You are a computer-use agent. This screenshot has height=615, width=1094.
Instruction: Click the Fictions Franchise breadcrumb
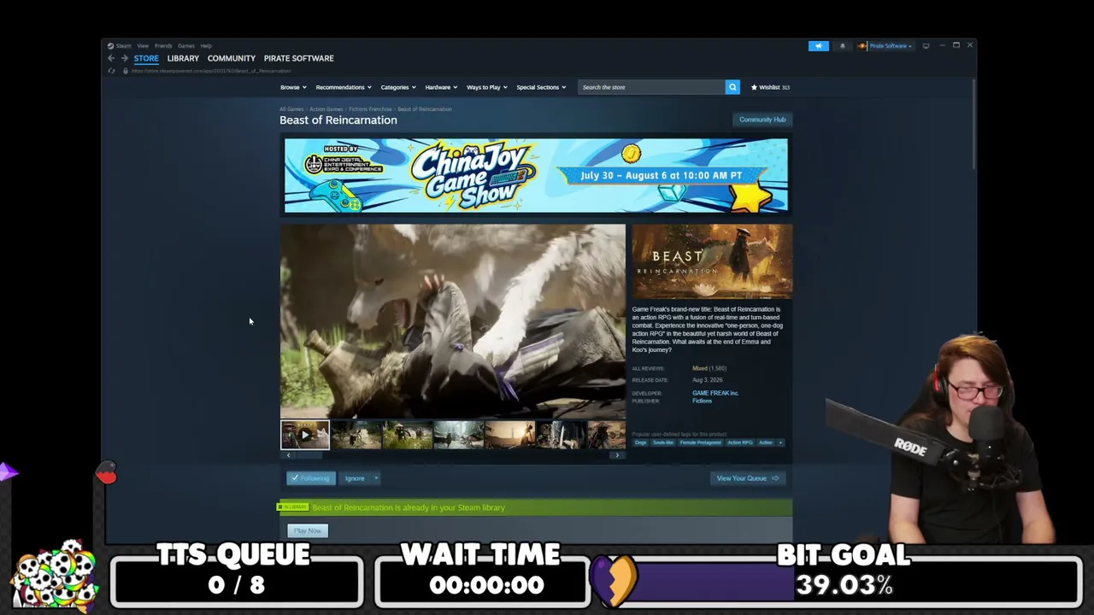click(370, 109)
